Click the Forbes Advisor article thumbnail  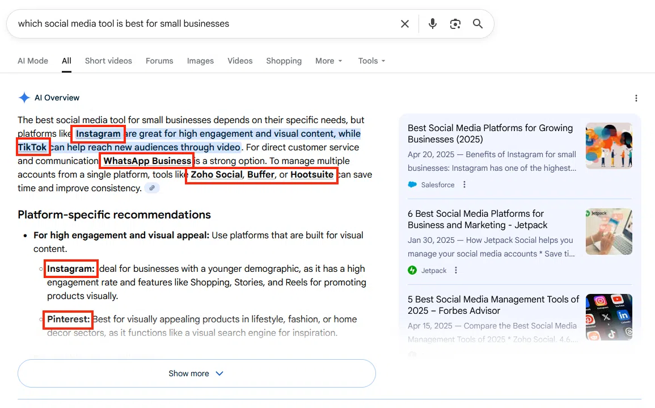point(608,317)
